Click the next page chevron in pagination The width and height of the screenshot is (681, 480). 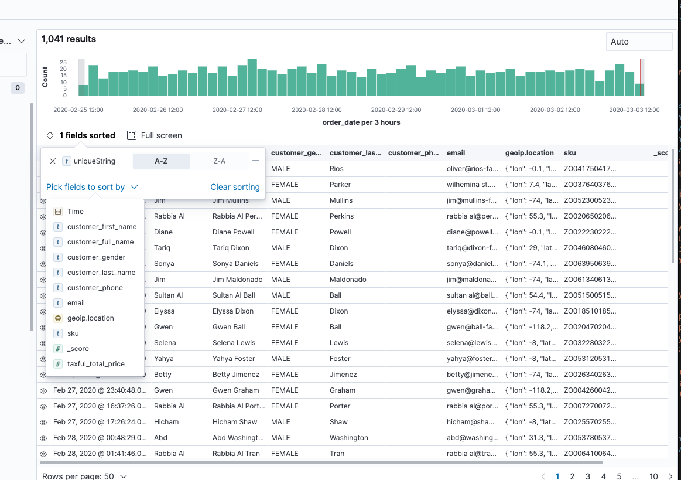click(x=670, y=476)
